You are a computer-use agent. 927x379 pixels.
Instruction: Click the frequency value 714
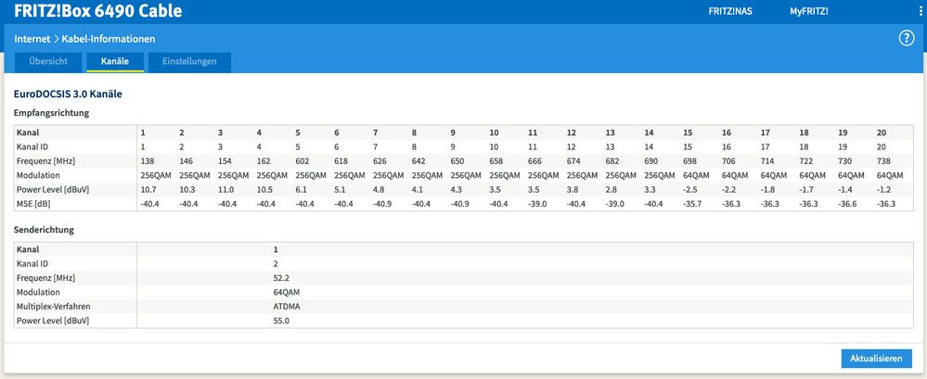coord(766,161)
